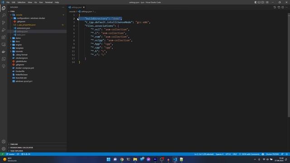Expand the Task Explorer section
This screenshot has height=163, width=290.
coord(37,151)
